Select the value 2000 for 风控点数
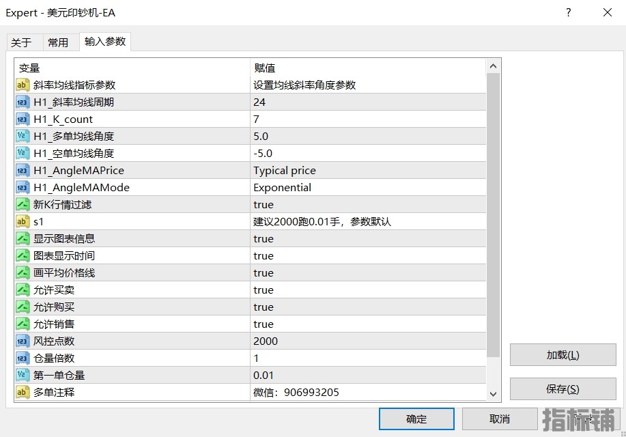This screenshot has height=437, width=626. [368, 341]
